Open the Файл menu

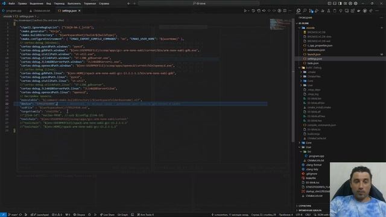point(11,4)
